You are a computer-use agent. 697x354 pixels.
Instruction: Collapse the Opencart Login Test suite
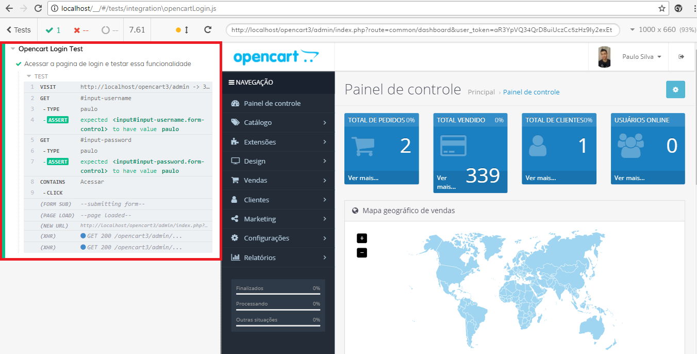[13, 49]
